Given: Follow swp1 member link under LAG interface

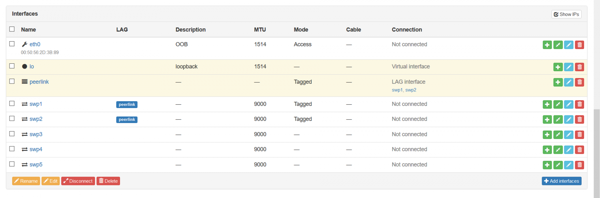Looking at the screenshot, I should [397, 90].
